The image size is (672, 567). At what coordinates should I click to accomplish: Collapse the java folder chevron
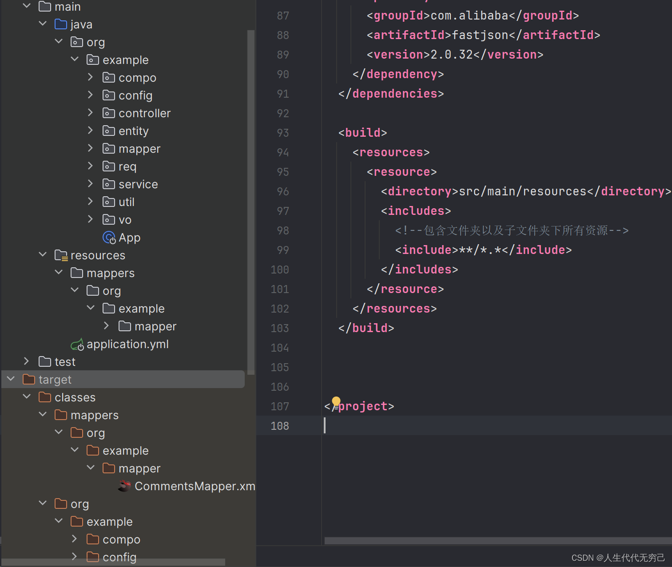(x=43, y=24)
